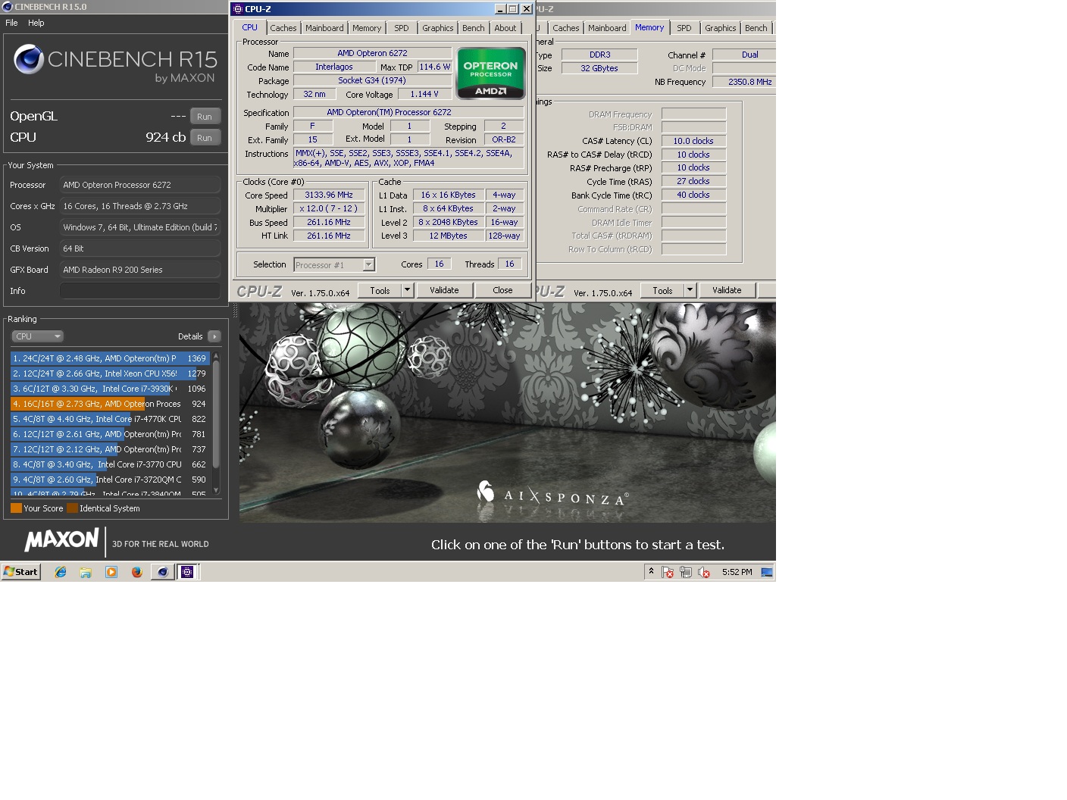
Task: Select ranking entry Intel Xeon X56 1279
Action: pyautogui.click(x=110, y=373)
